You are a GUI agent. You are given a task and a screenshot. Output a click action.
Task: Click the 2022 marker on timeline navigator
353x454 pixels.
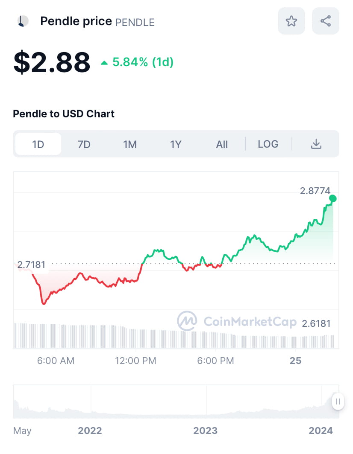click(90, 431)
